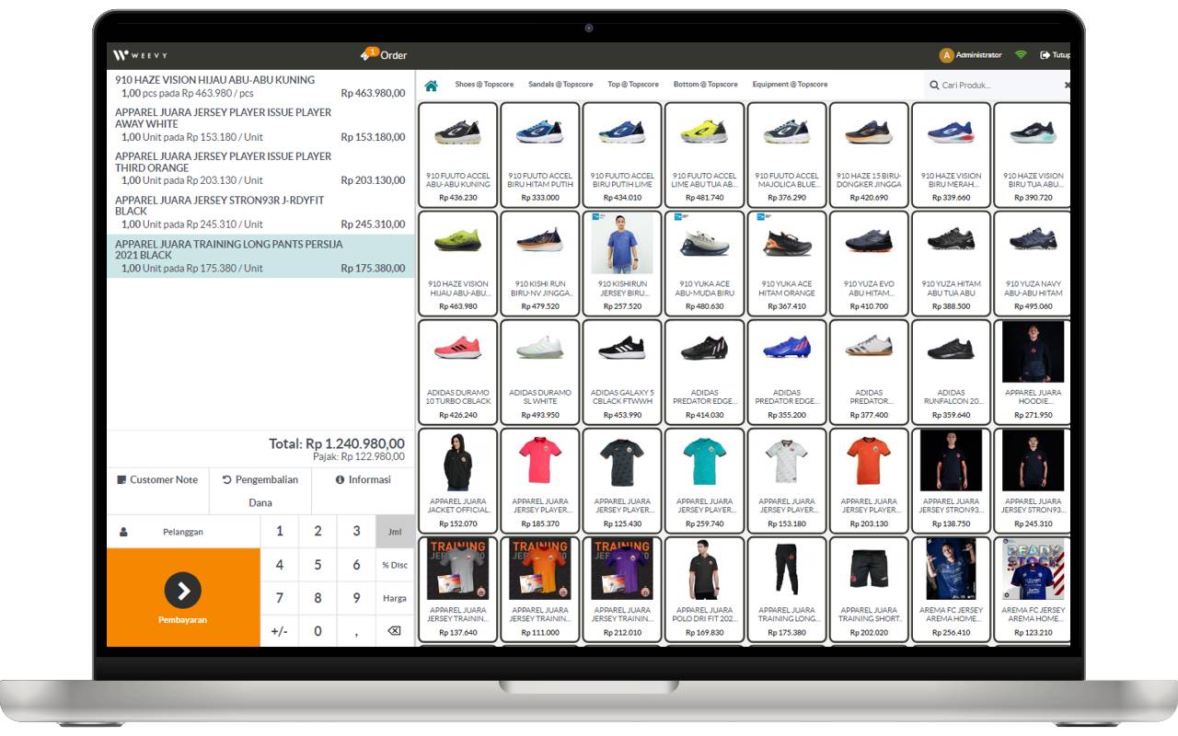The width and height of the screenshot is (1178, 736).
Task: Tap numpad key 1
Action: (x=280, y=532)
